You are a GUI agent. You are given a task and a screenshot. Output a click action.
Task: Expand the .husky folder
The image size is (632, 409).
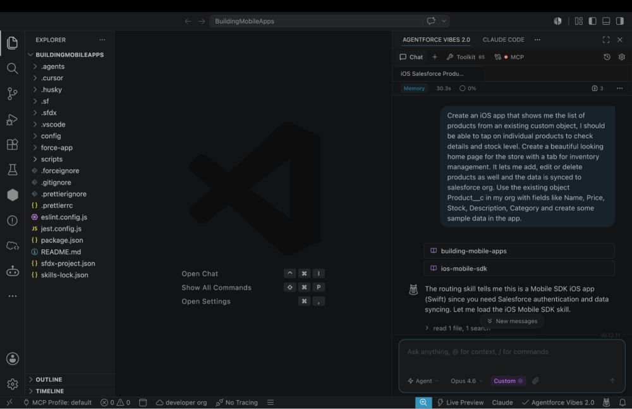point(51,90)
